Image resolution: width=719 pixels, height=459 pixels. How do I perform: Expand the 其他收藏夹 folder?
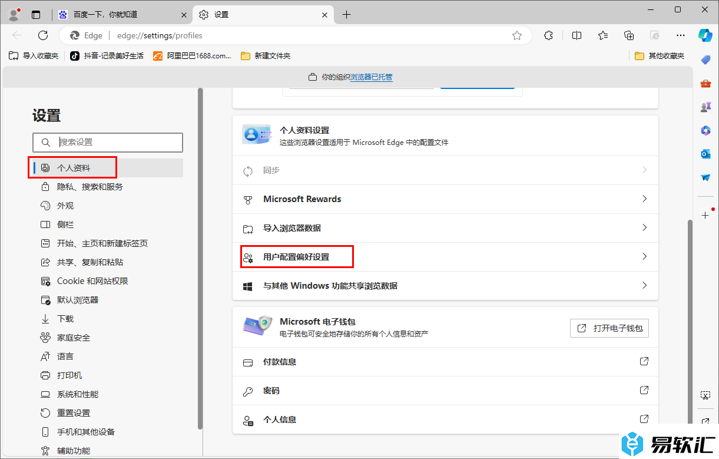coord(660,56)
